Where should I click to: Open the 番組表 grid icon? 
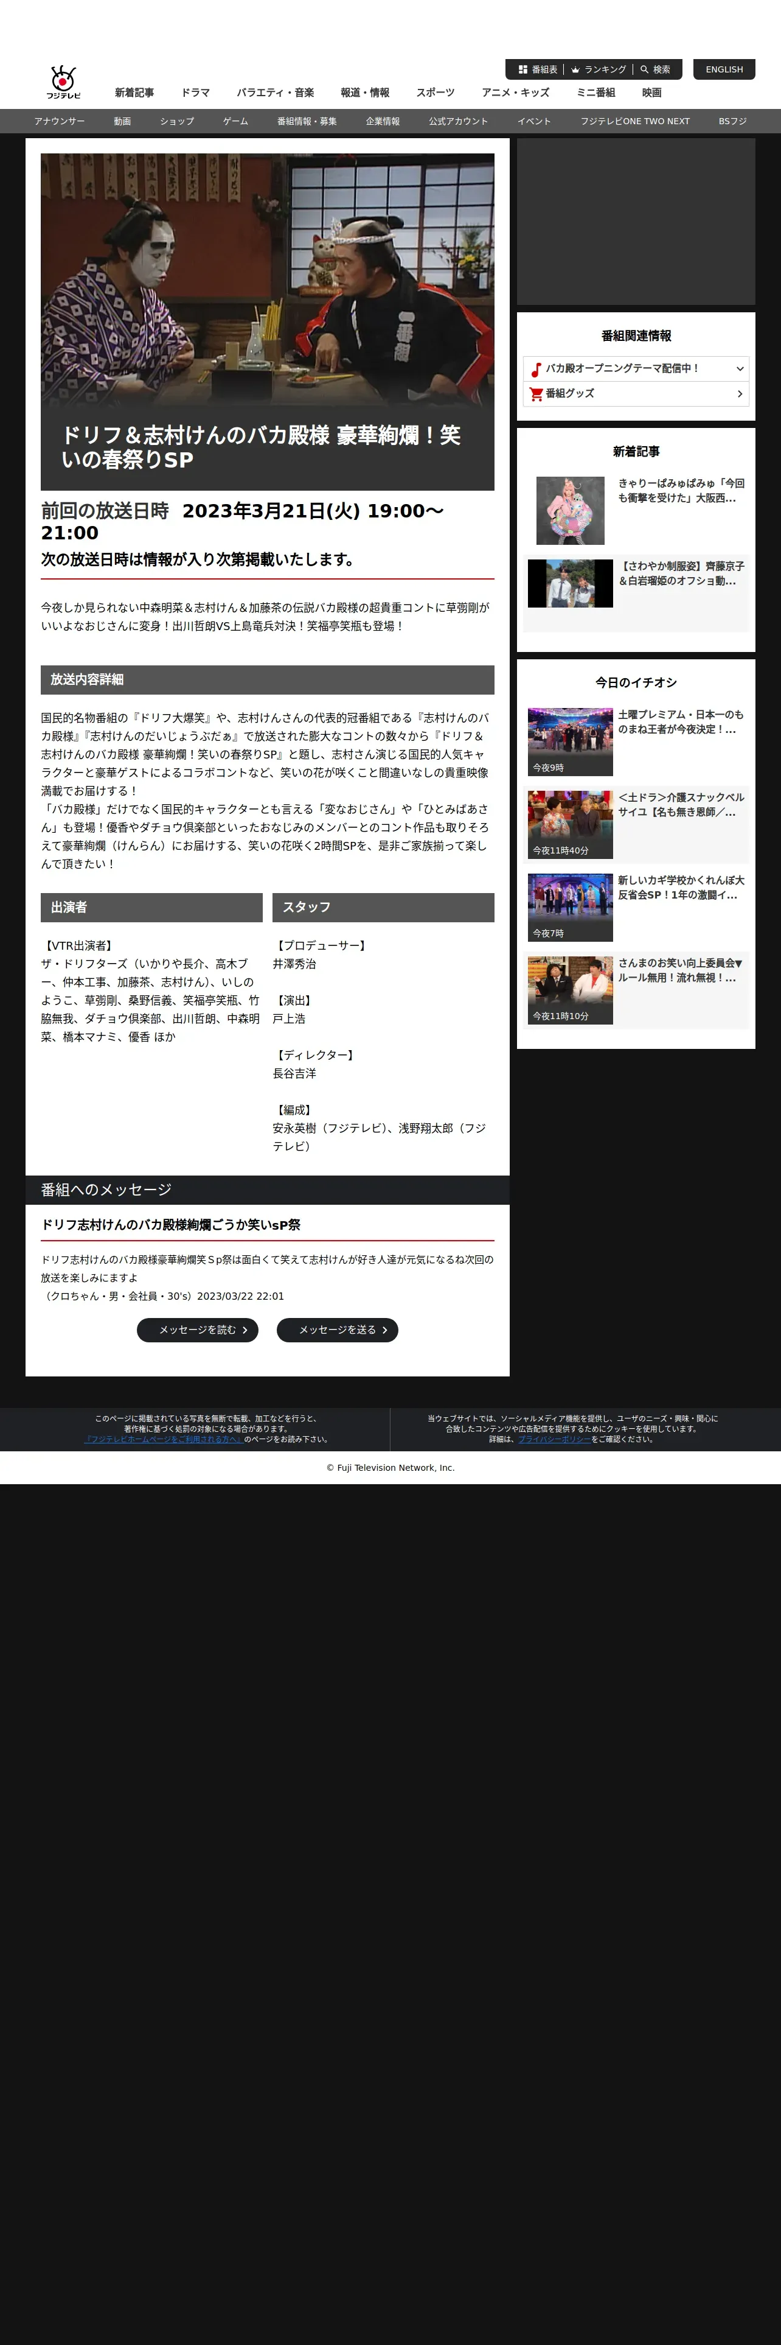pos(522,69)
